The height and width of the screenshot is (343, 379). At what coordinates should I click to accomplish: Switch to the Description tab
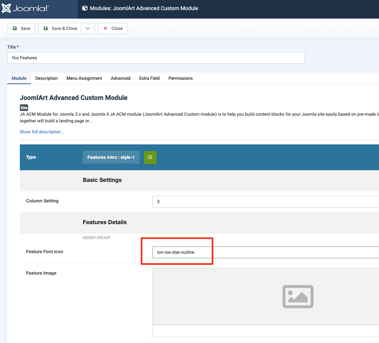click(46, 78)
